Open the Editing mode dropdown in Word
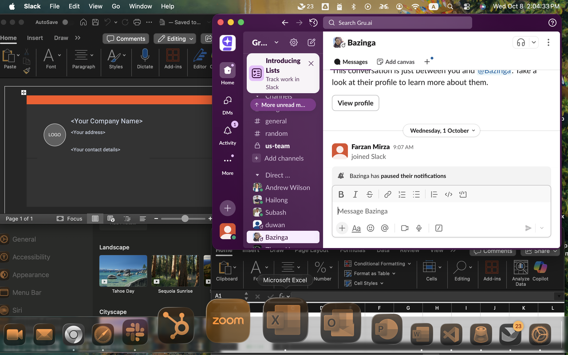This screenshot has width=568, height=355. [176, 39]
